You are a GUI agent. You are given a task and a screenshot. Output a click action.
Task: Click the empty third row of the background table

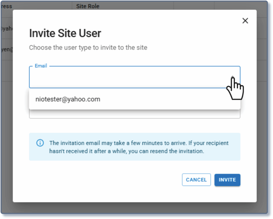coord(6,71)
